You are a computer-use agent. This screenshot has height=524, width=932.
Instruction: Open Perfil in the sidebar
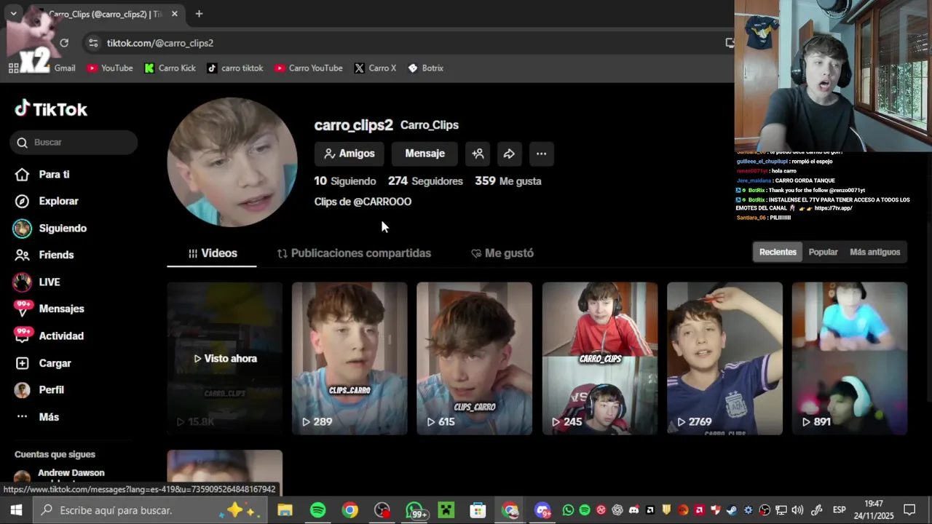pyautogui.click(x=39, y=389)
